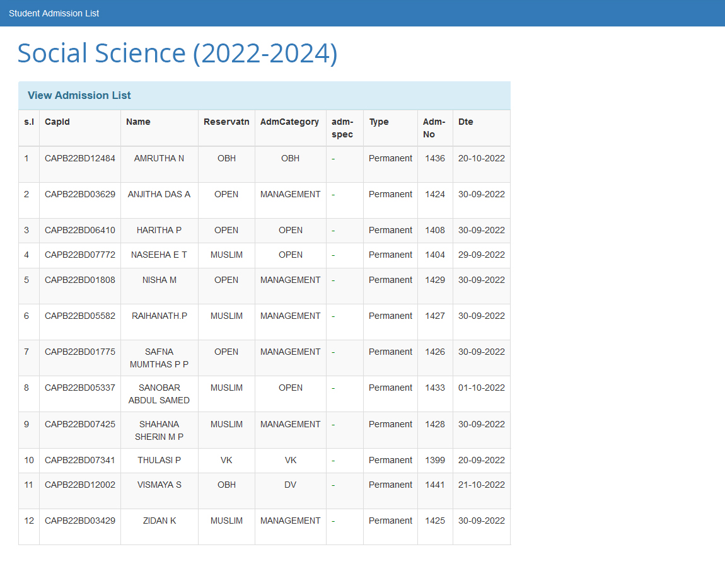Screen dimensions: 725x564
Task: Click the name RAIHANATH.P
Action: [x=159, y=316]
